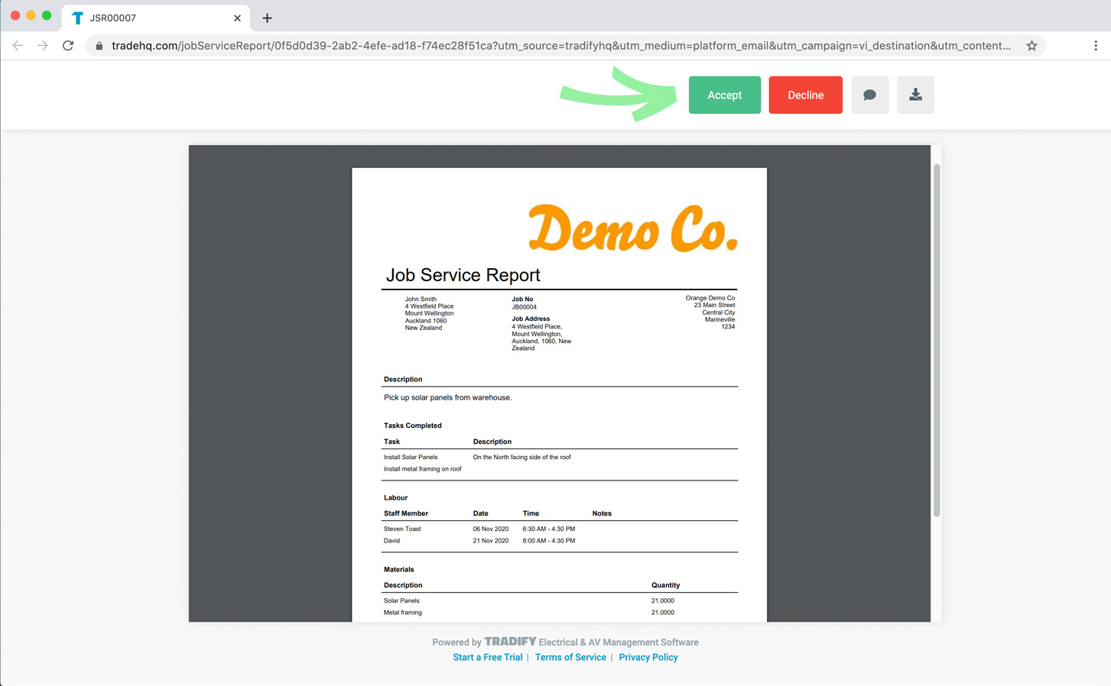Open the Terms of Service link
Image resolution: width=1111 pixels, height=686 pixels.
[x=570, y=657]
